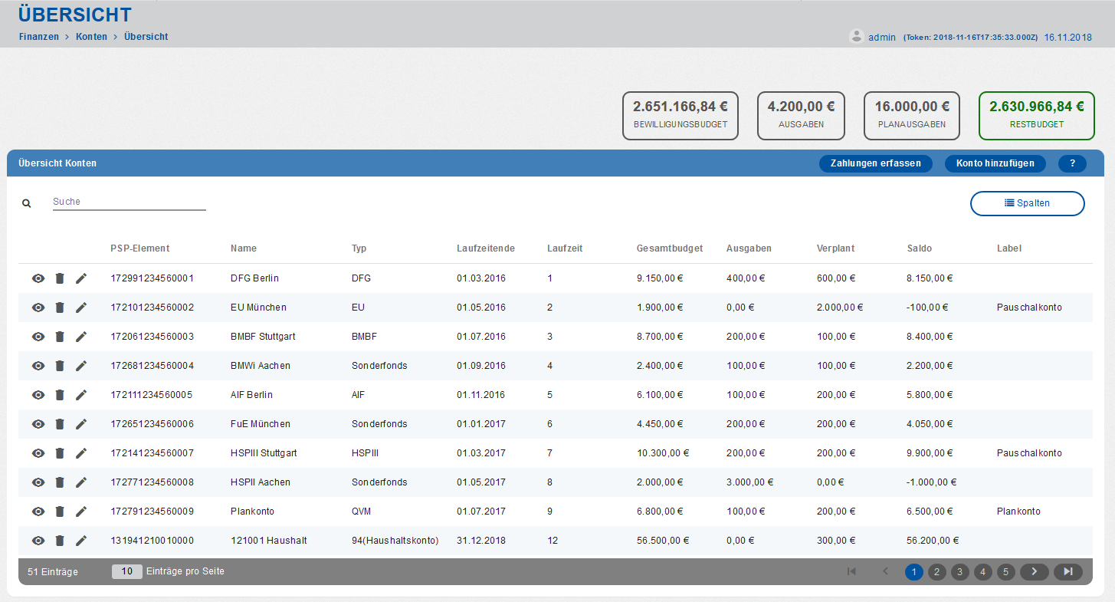Viewport: 1115px width, 602px height.
Task: Sort table by Gesamtbudget column header
Action: 669,248
